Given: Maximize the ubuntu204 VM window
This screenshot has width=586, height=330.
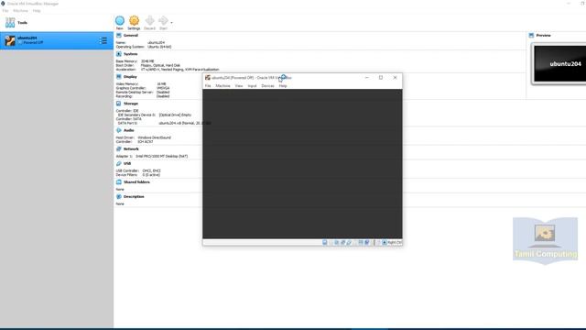Looking at the screenshot, I should point(381,77).
